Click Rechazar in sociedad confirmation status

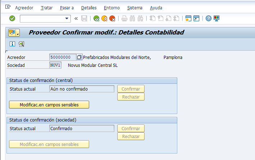pos(131,136)
